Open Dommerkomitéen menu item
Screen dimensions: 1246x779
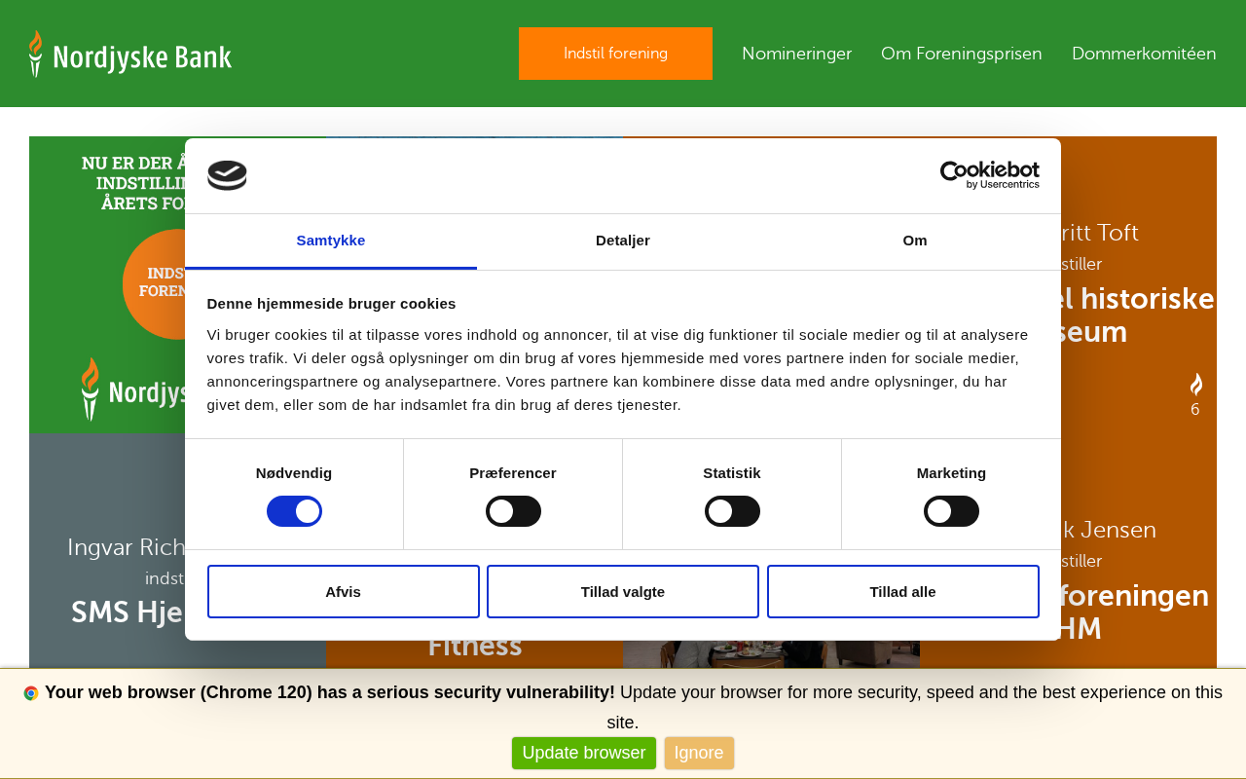pyautogui.click(x=1144, y=54)
